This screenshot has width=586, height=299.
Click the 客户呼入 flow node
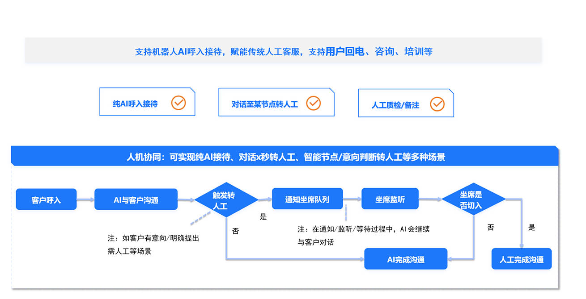[46, 199]
